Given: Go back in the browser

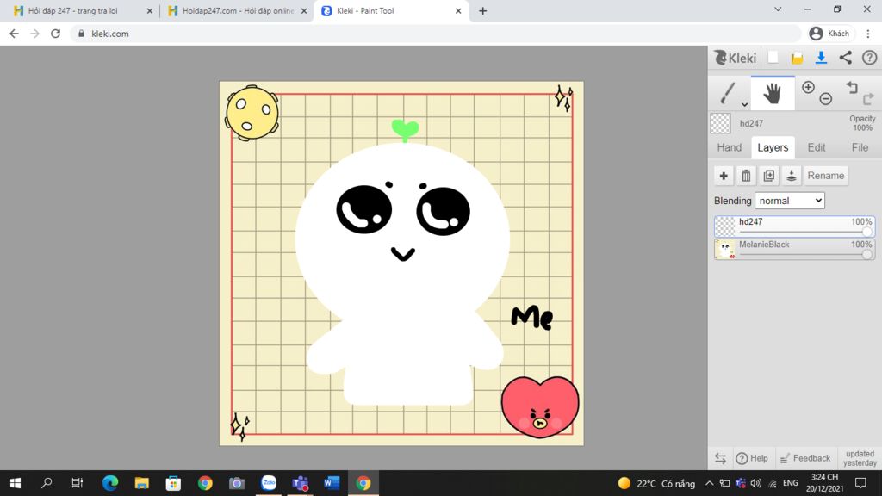Looking at the screenshot, I should [x=14, y=34].
